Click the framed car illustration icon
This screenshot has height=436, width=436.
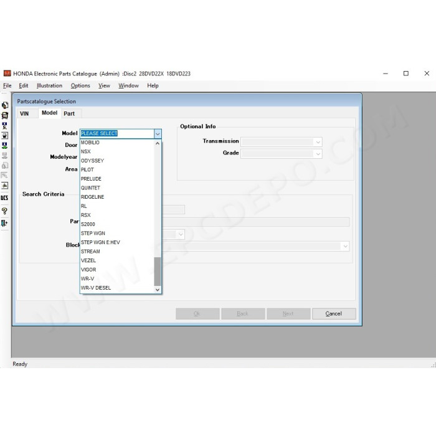5,186
